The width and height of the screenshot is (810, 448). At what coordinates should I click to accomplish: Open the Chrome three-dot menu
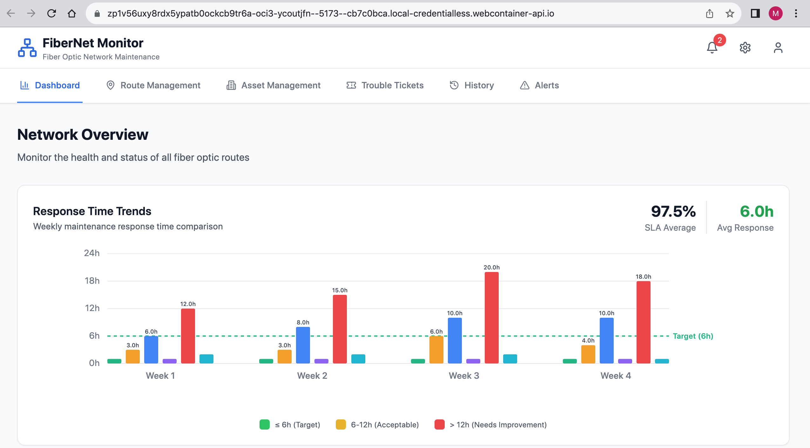coord(796,13)
